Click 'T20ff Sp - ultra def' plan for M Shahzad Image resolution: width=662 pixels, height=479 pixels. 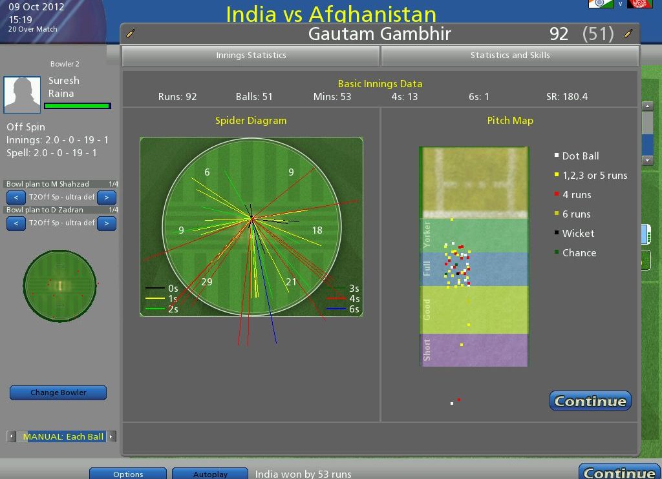61,197
